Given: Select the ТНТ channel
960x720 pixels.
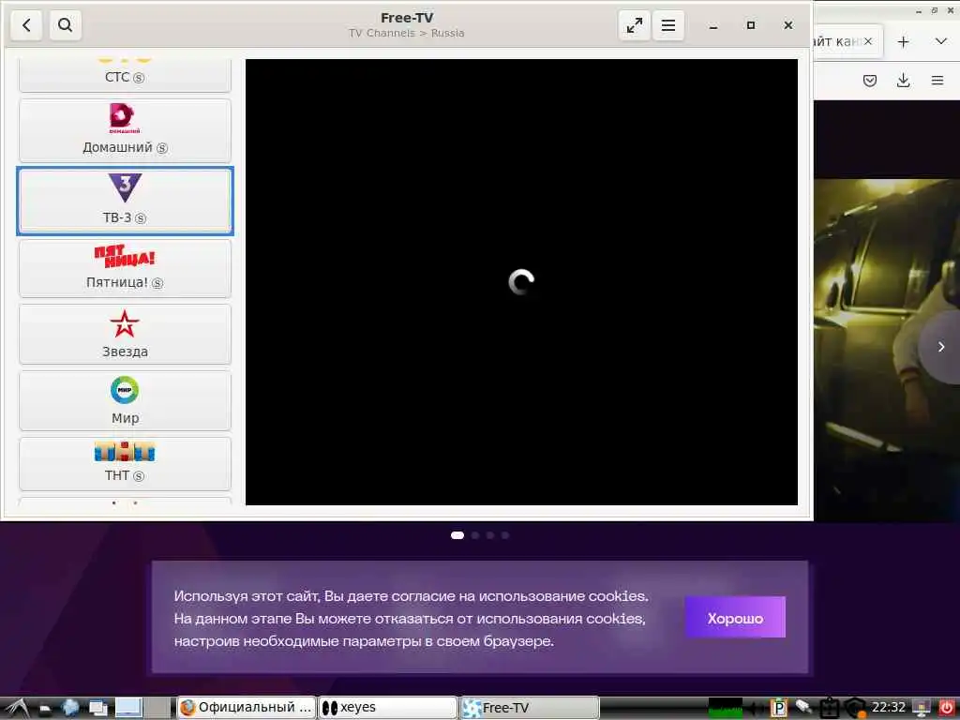Looking at the screenshot, I should coord(125,463).
